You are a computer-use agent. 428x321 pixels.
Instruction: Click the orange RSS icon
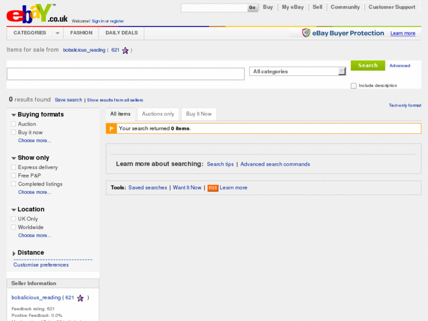click(x=213, y=188)
